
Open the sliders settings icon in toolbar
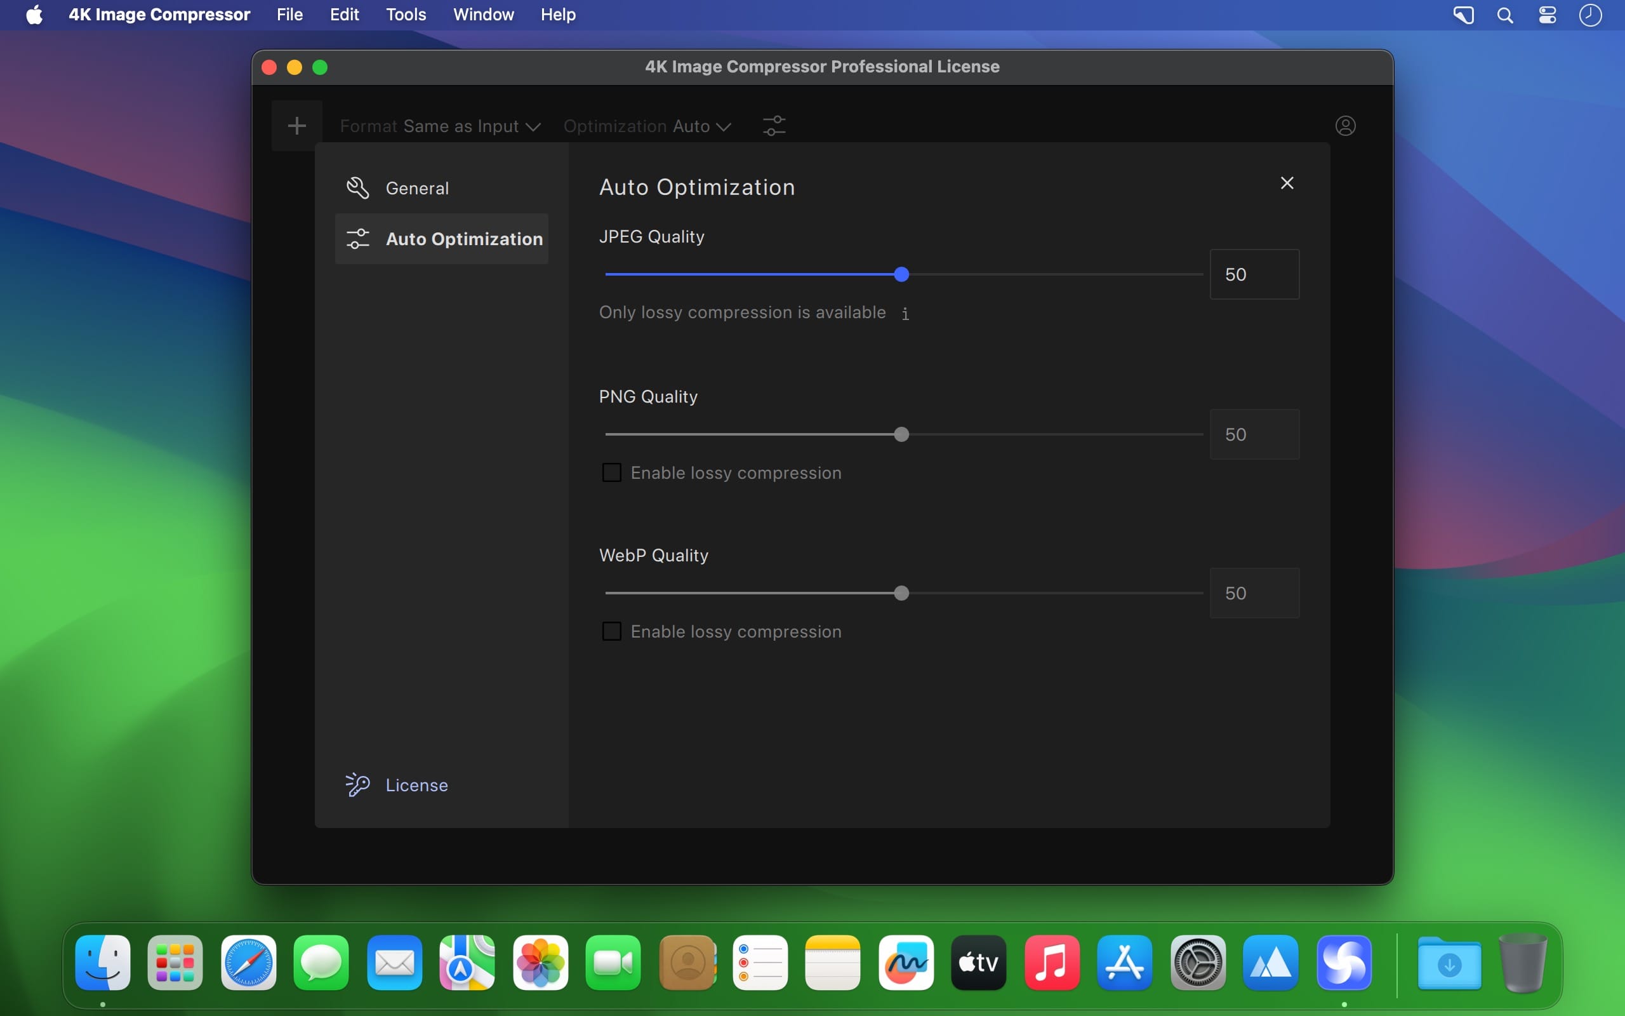click(774, 126)
